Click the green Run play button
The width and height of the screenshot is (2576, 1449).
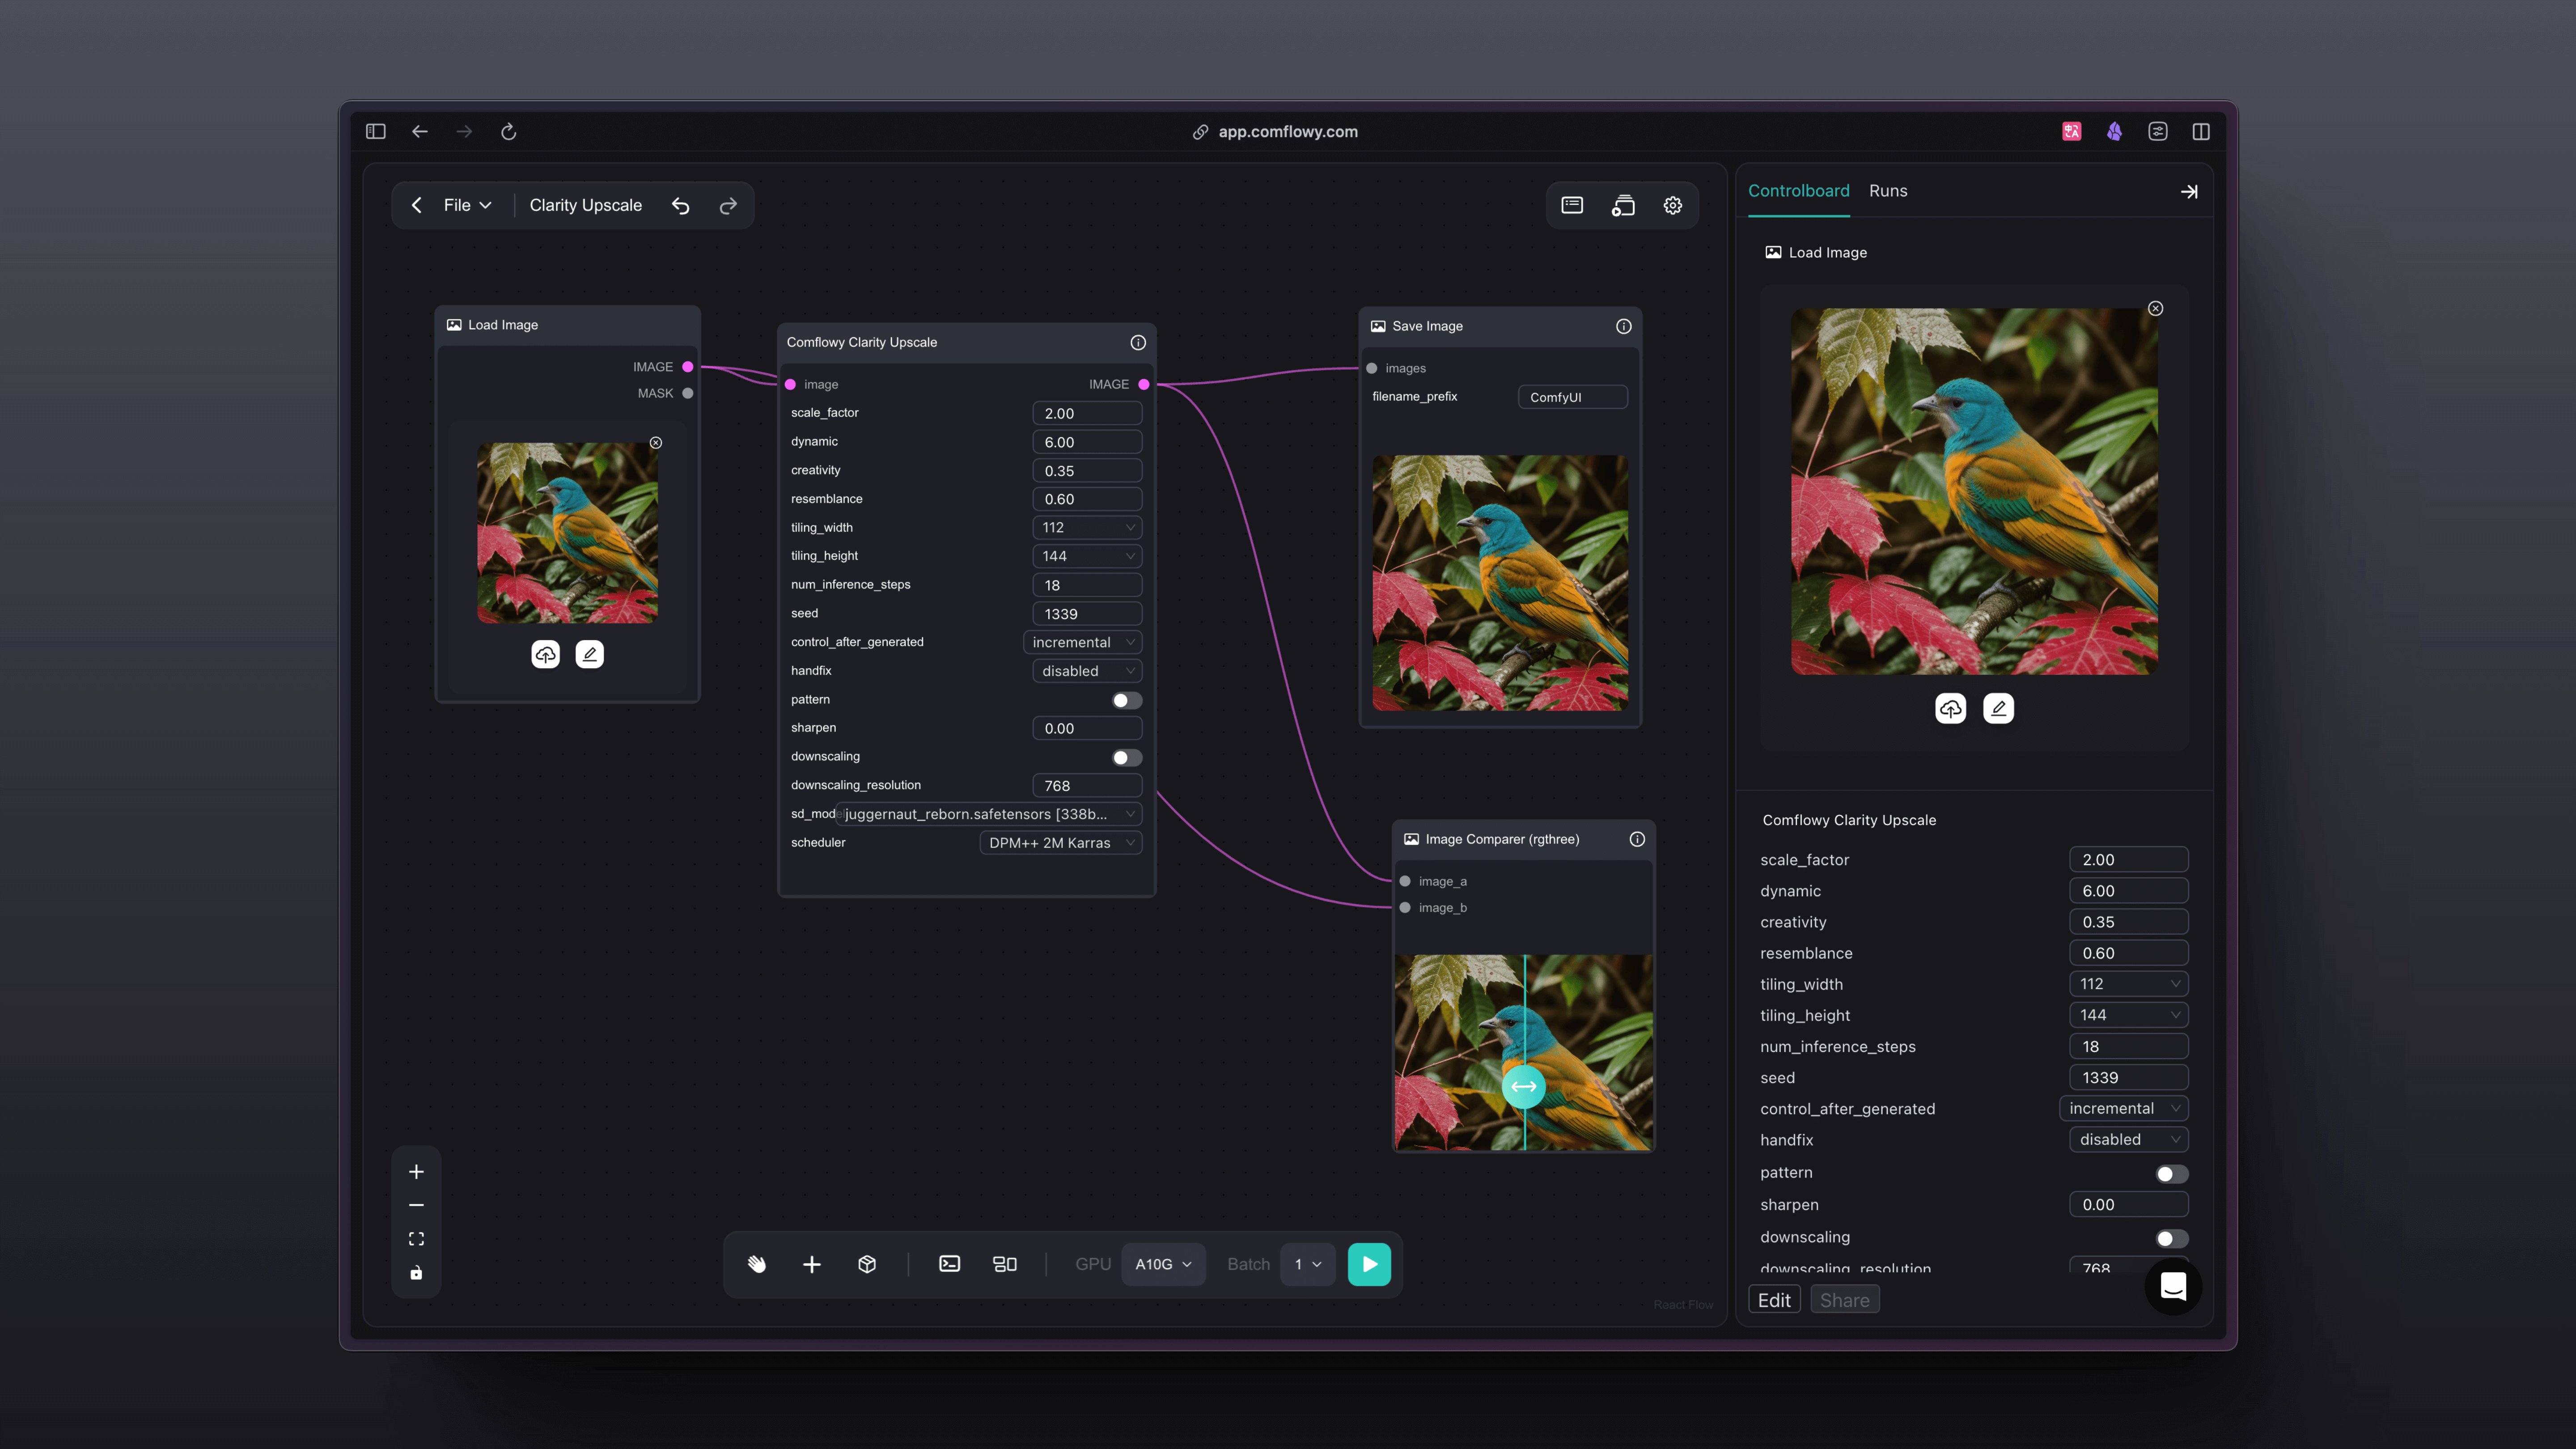pyautogui.click(x=1369, y=1264)
